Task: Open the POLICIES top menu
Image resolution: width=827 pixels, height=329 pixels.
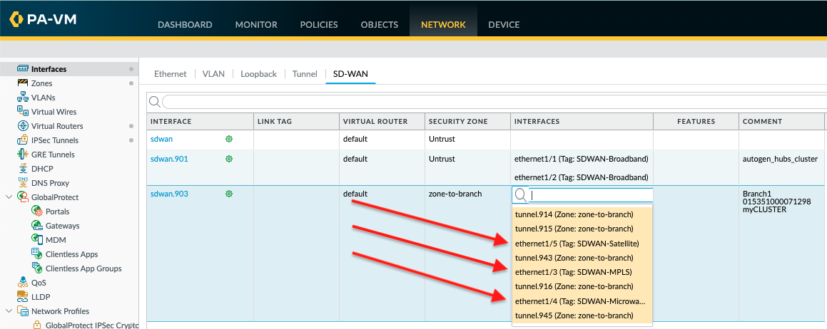Action: [x=319, y=24]
